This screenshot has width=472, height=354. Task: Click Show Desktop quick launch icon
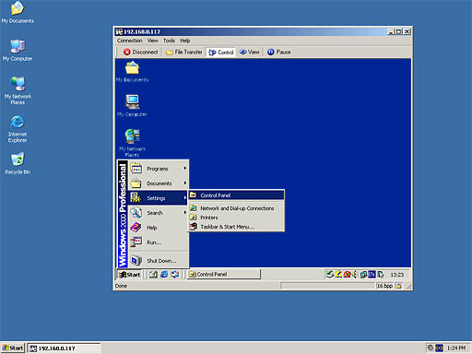click(x=153, y=275)
